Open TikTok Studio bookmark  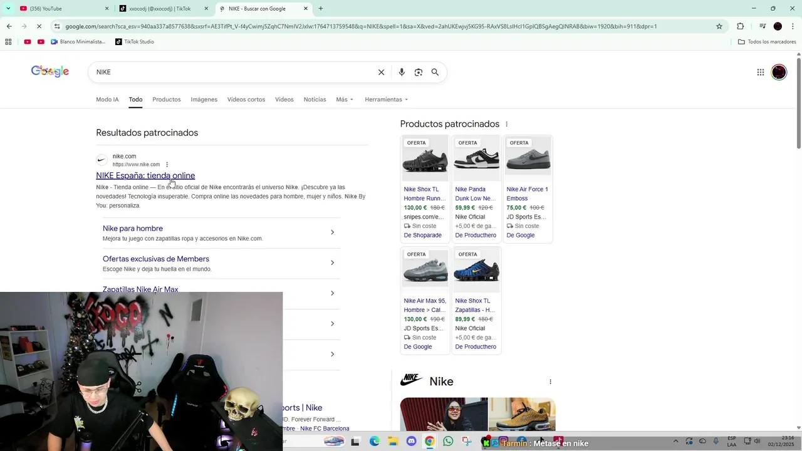[x=135, y=42]
